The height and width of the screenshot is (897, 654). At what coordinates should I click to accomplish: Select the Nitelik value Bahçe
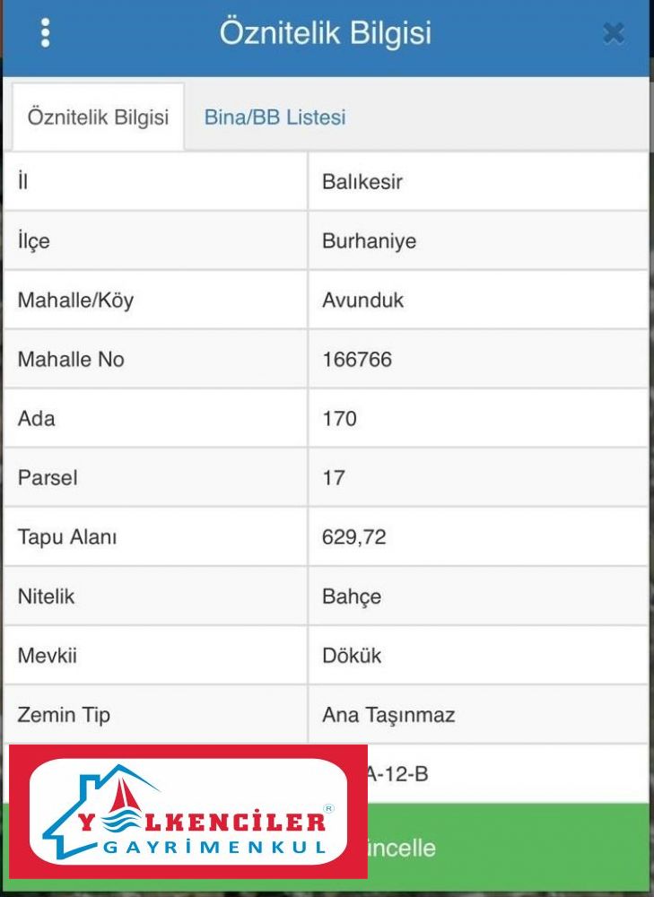click(x=351, y=597)
